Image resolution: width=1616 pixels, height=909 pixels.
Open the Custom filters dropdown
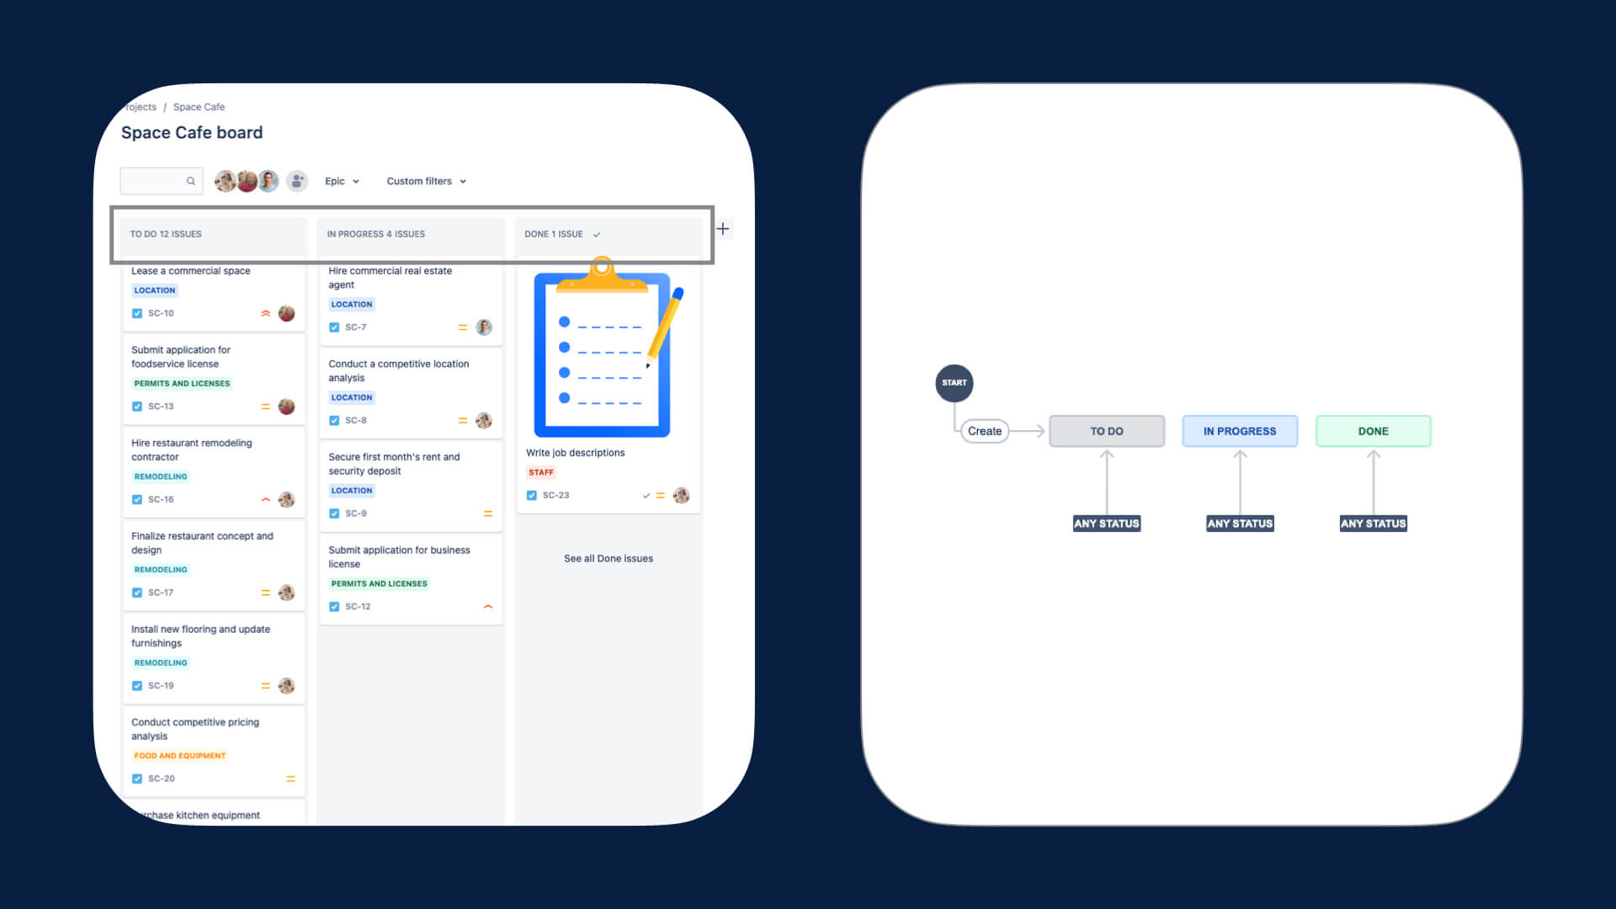pos(425,181)
